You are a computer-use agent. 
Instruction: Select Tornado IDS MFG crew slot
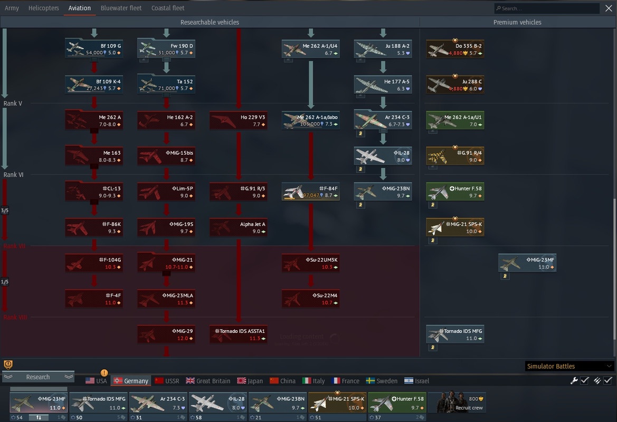coord(98,402)
